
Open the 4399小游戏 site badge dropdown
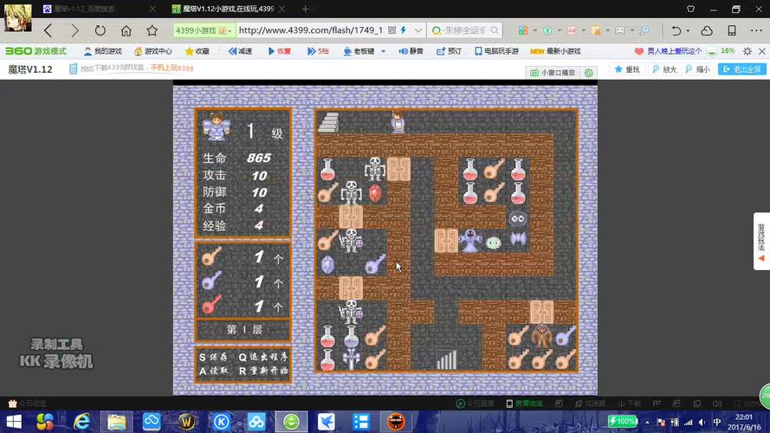tap(204, 30)
